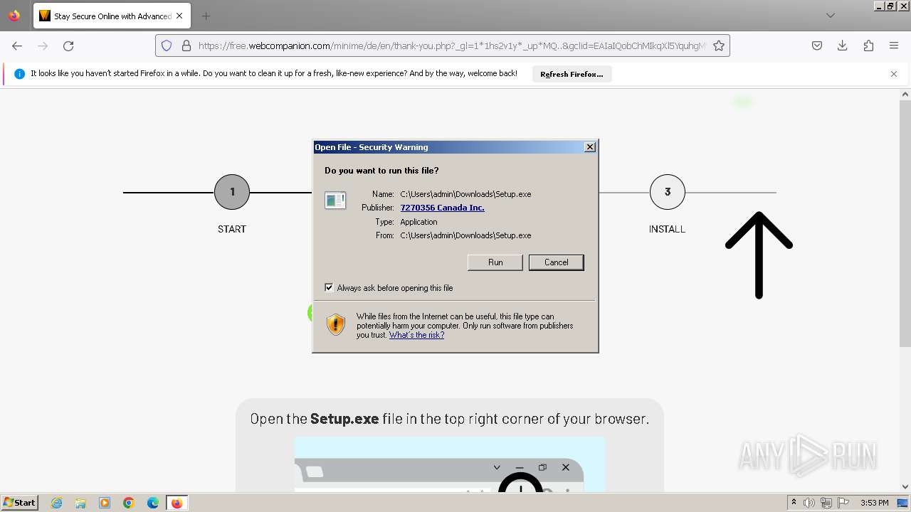Go back to the previous page
Image resolution: width=911 pixels, height=512 pixels.
tap(17, 46)
